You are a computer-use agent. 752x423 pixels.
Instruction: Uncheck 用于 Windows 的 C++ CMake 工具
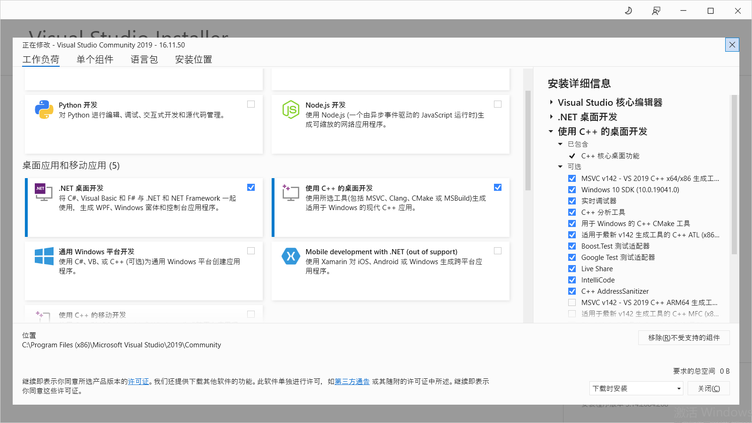coord(572,224)
